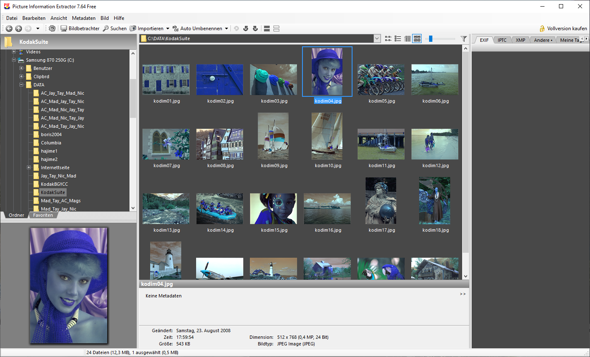
Task: Open the filter funnel icon
Action: coord(464,39)
